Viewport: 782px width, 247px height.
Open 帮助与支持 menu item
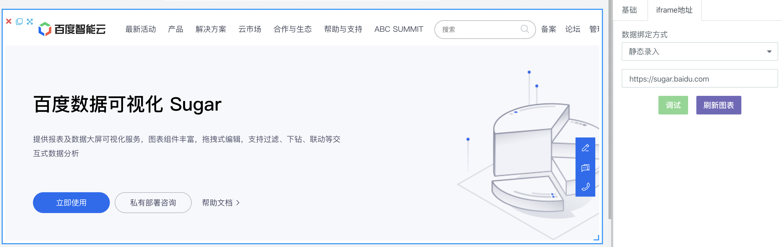pos(343,29)
